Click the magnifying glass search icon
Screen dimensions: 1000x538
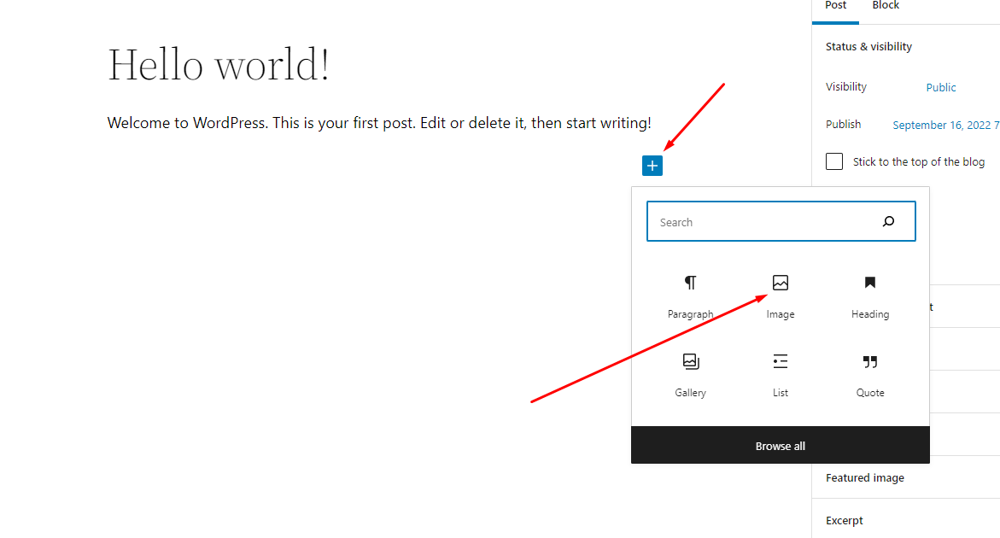888,220
